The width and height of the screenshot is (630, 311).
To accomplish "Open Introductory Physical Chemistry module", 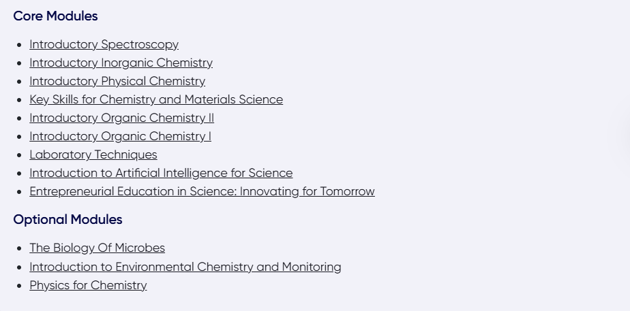I will 117,81.
